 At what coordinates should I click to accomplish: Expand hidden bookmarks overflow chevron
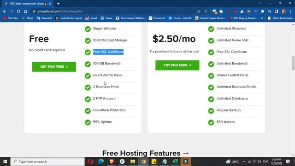coord(262,18)
